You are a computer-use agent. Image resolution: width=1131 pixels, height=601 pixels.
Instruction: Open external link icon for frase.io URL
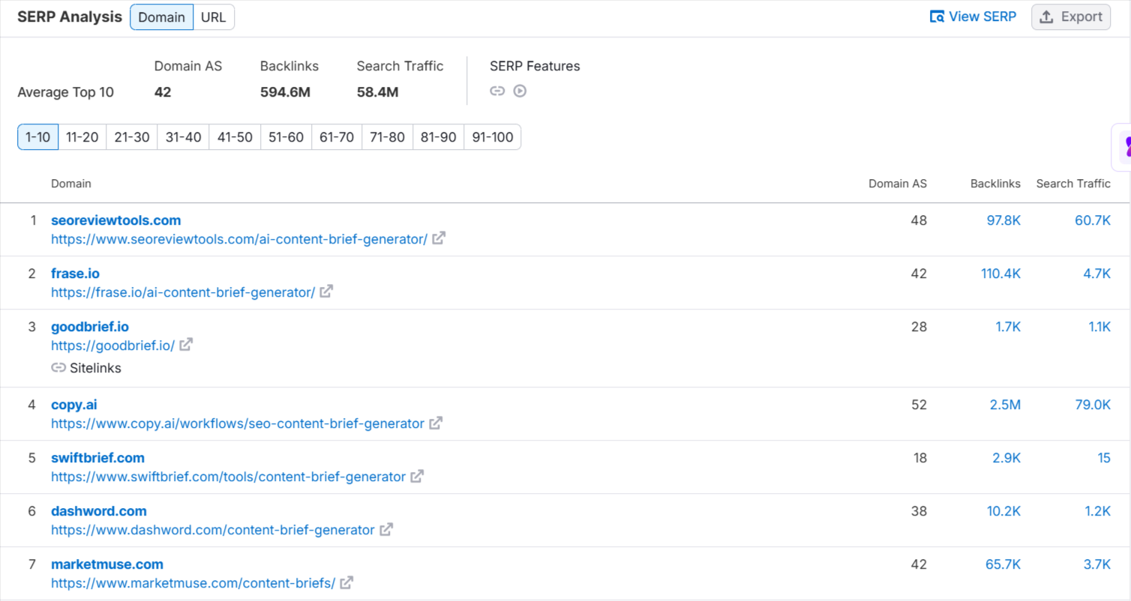326,292
